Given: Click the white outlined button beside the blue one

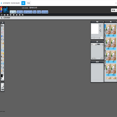Looking at the screenshot, I should 28,3.
